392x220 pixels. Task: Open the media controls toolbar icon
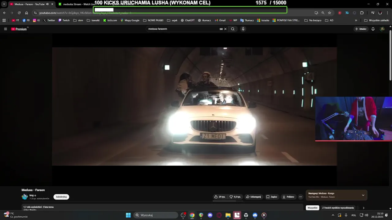tap(373, 13)
